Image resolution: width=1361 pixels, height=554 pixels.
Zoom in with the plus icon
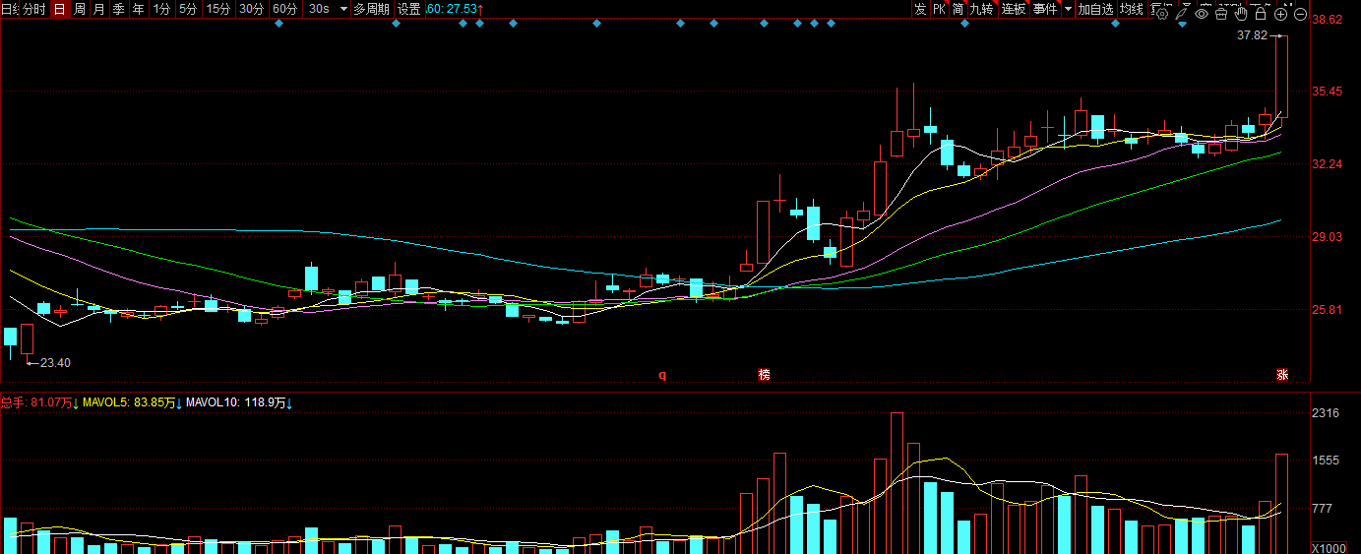pyautogui.click(x=1280, y=14)
